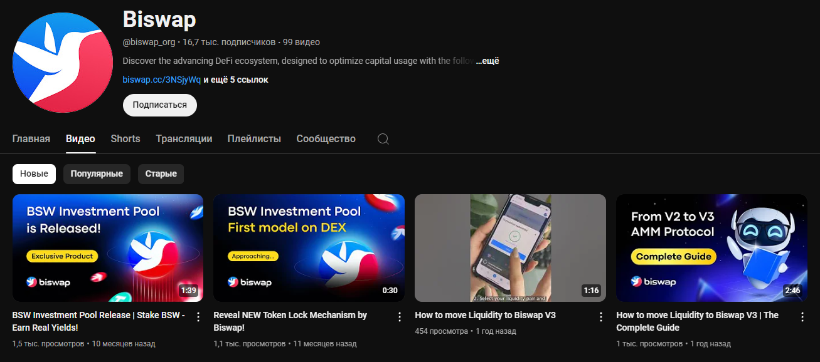This screenshot has height=362, width=820.
Task: Open options menu for BSW Investment Pool Release video
Action: tap(198, 317)
